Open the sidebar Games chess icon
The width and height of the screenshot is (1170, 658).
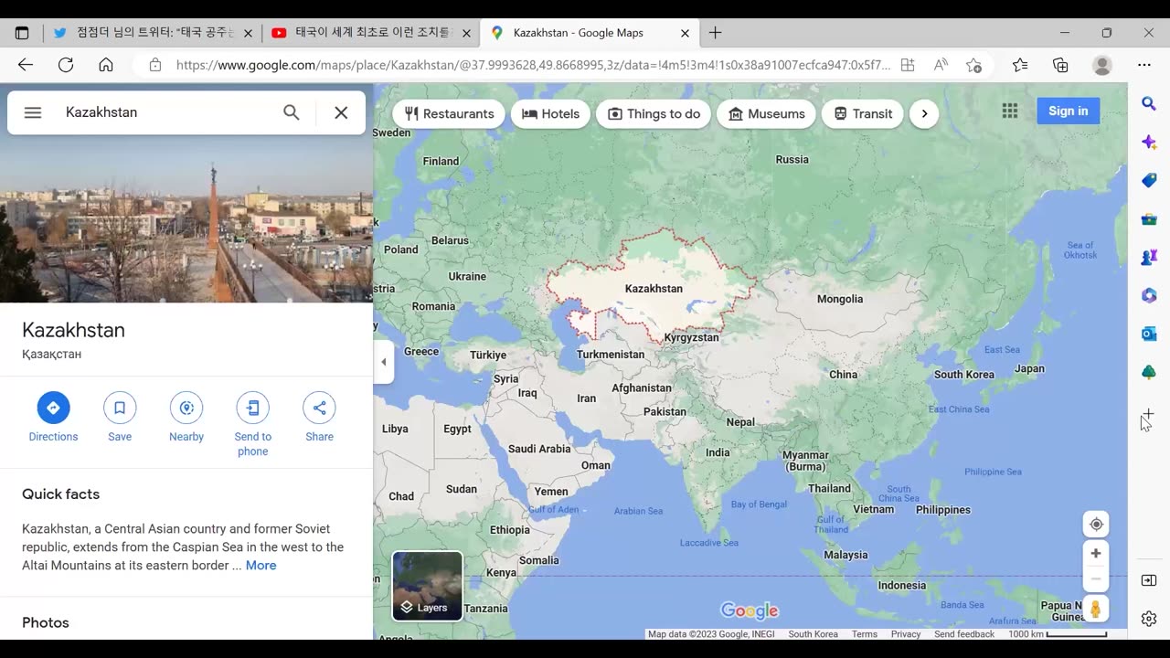(x=1149, y=258)
